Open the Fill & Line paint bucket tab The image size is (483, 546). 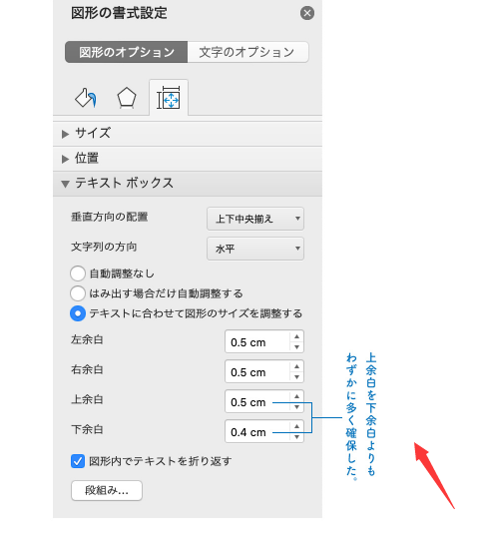pyautogui.click(x=86, y=98)
